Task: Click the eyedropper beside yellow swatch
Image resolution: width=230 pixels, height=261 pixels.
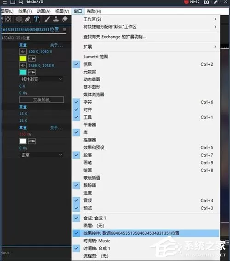Action: coord(32,59)
